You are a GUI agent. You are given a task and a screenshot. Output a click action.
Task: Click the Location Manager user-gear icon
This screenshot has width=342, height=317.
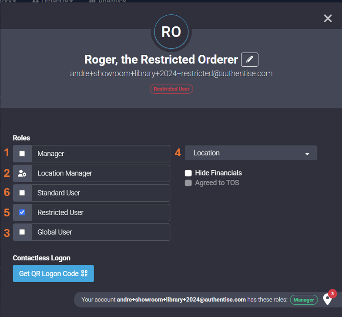pos(22,173)
